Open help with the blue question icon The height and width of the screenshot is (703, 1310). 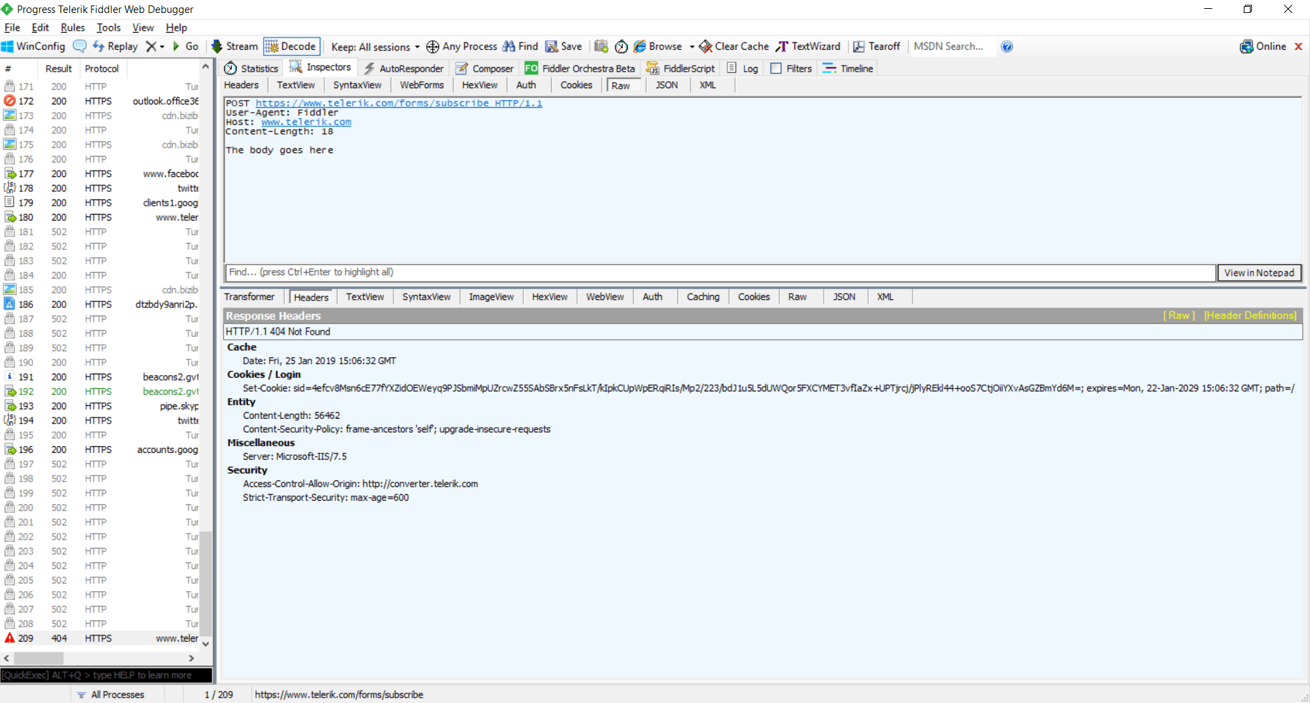1007,46
